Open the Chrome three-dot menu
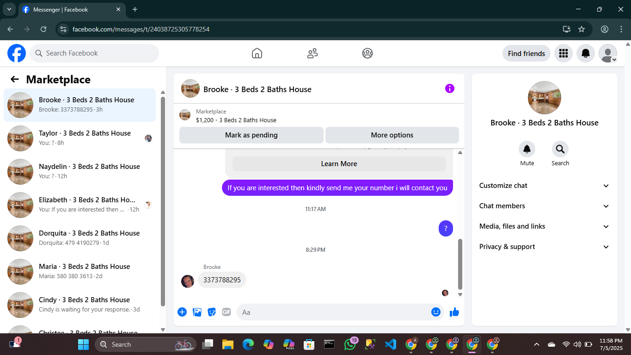This screenshot has height=355, width=631. point(621,29)
